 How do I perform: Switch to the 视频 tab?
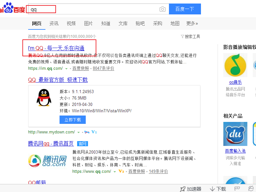[71, 23]
